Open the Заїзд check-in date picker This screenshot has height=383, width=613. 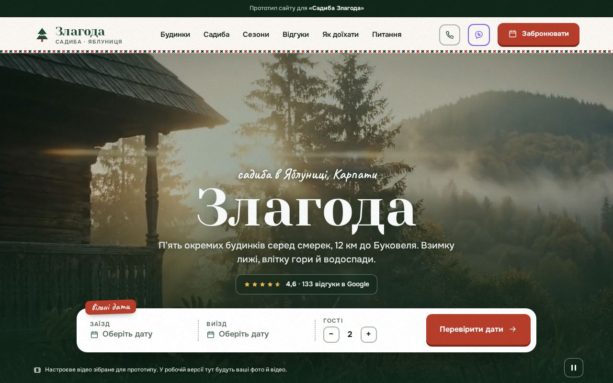coord(139,330)
